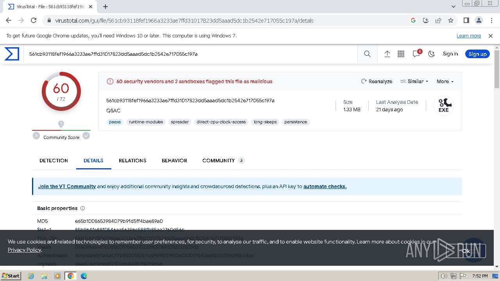This screenshot has width=500, height=281.
Task: Click the Reanalyze button
Action: 377,81
